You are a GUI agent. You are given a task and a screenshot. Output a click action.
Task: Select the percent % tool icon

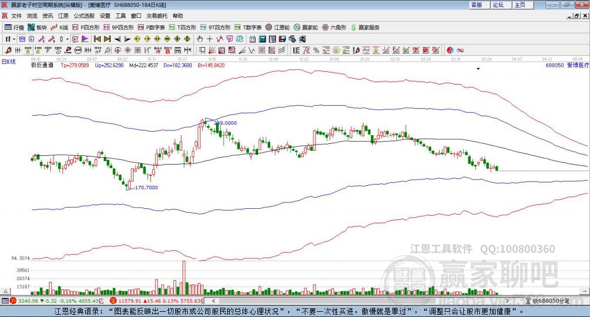pyautogui.click(x=316, y=50)
